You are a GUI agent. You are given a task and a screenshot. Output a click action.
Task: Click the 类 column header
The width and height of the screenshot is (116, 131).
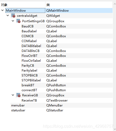pyautogui.click(x=79, y=5)
